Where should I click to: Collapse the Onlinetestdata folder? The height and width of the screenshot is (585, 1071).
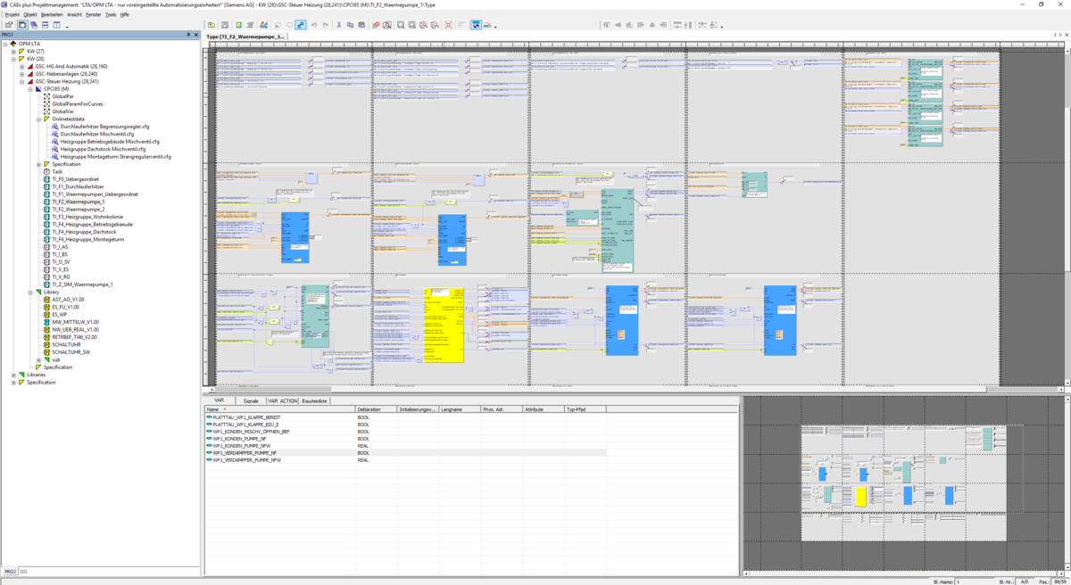click(x=38, y=119)
